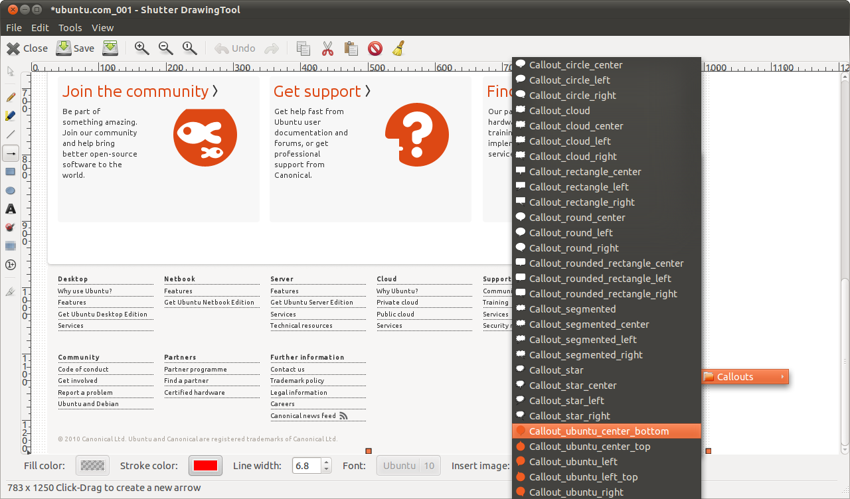The width and height of the screenshot is (850, 499).
Task: Click the broom clear-all icon
Action: point(398,48)
